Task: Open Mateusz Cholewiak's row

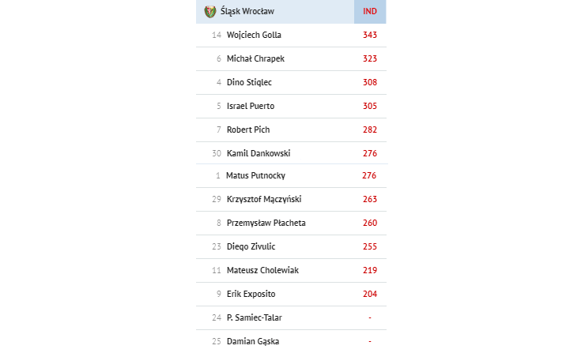Action: [x=291, y=271]
